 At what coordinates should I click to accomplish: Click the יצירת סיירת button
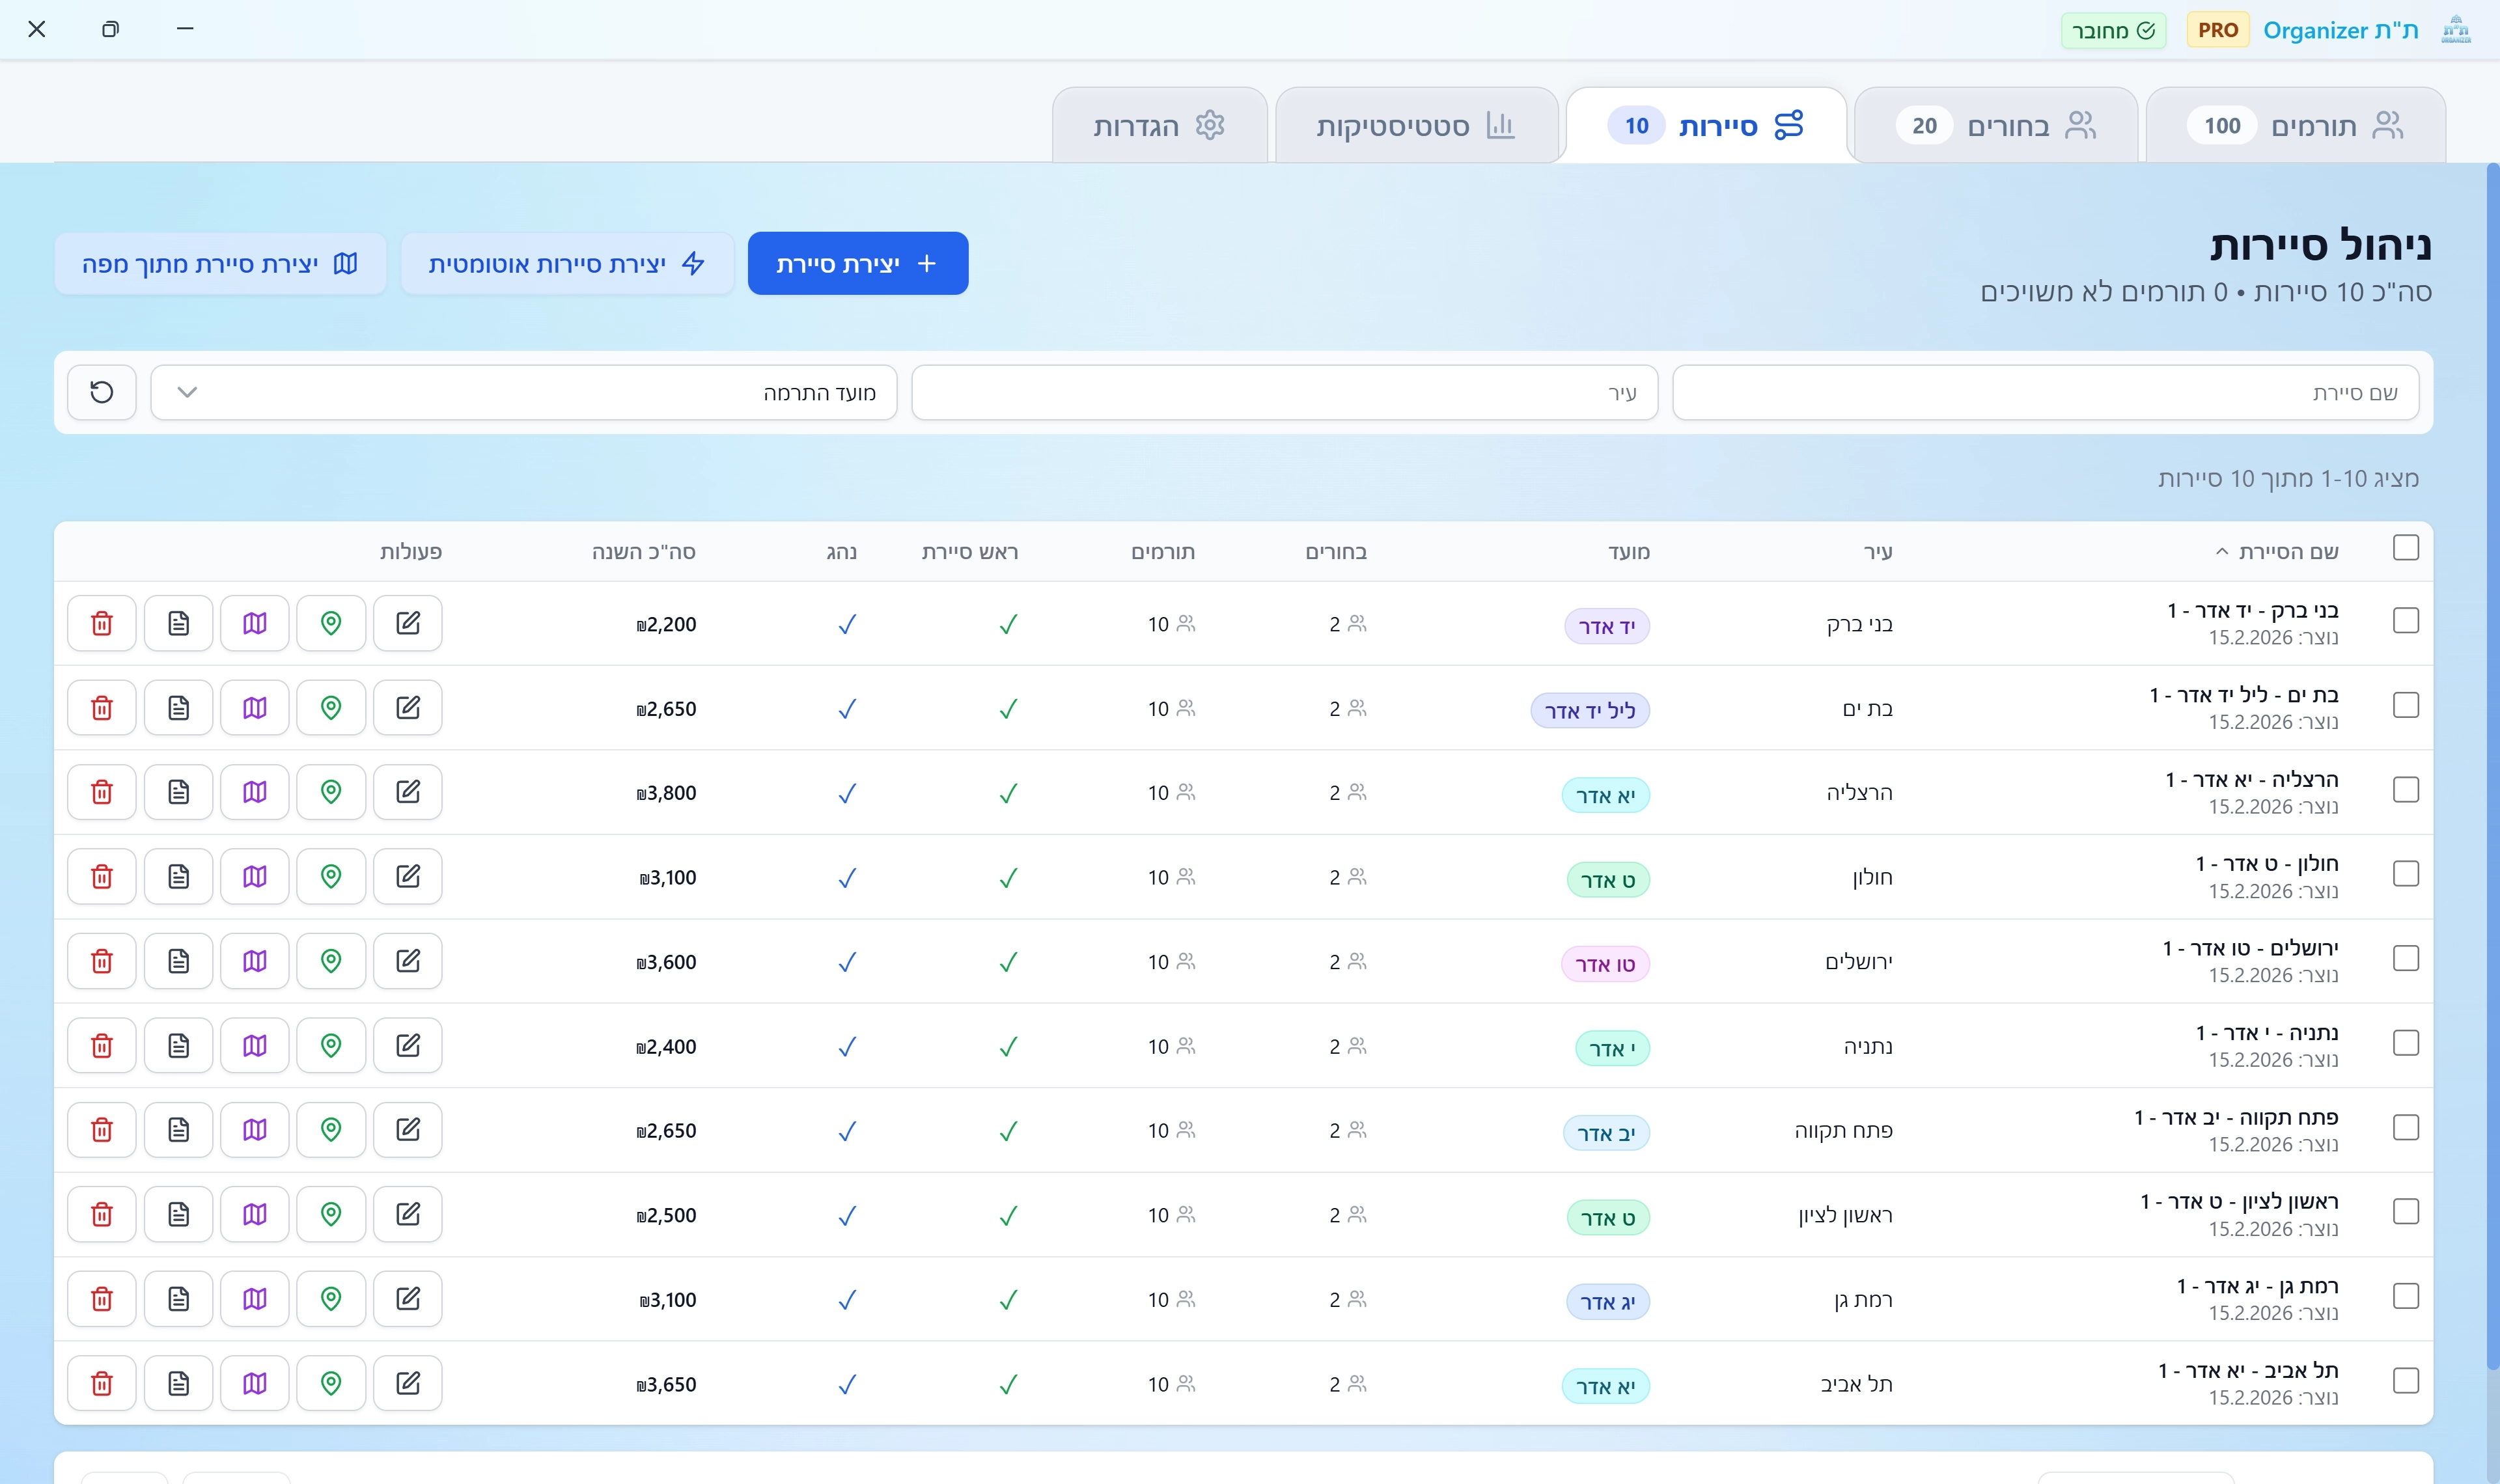pyautogui.click(x=857, y=264)
